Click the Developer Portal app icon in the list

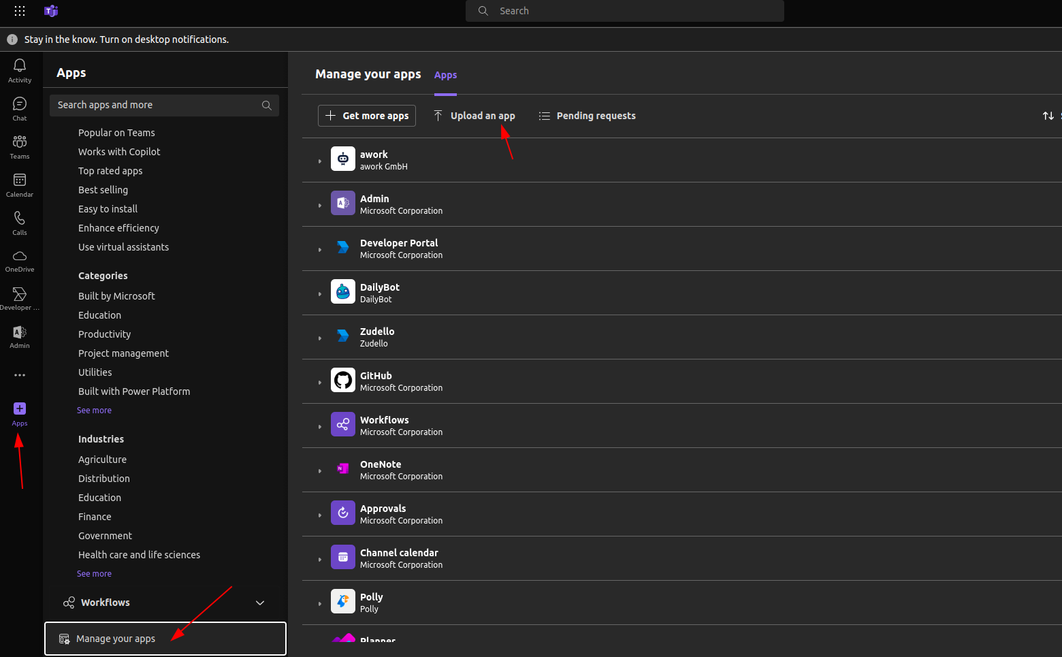coord(343,247)
